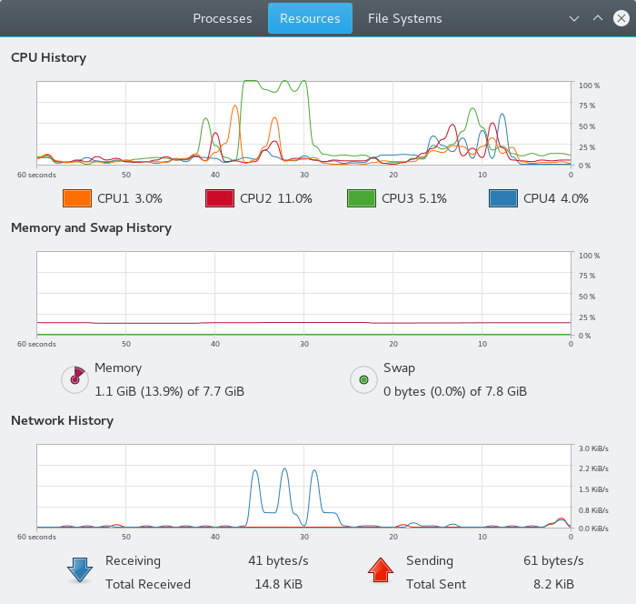Image resolution: width=636 pixels, height=604 pixels.
Task: Maximize window with up chevron icon
Action: point(597,18)
